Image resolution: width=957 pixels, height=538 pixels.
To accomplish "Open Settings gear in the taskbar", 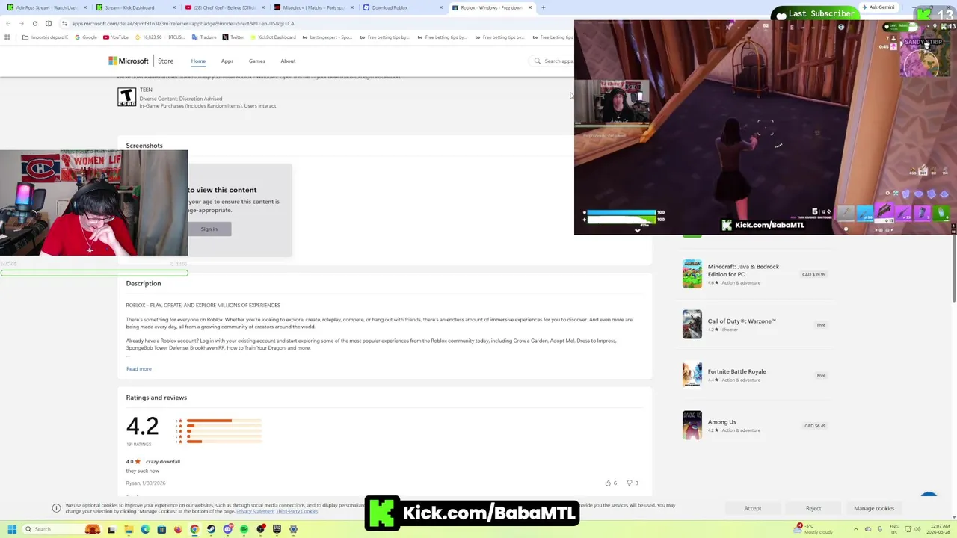I will pyautogui.click(x=293, y=529).
